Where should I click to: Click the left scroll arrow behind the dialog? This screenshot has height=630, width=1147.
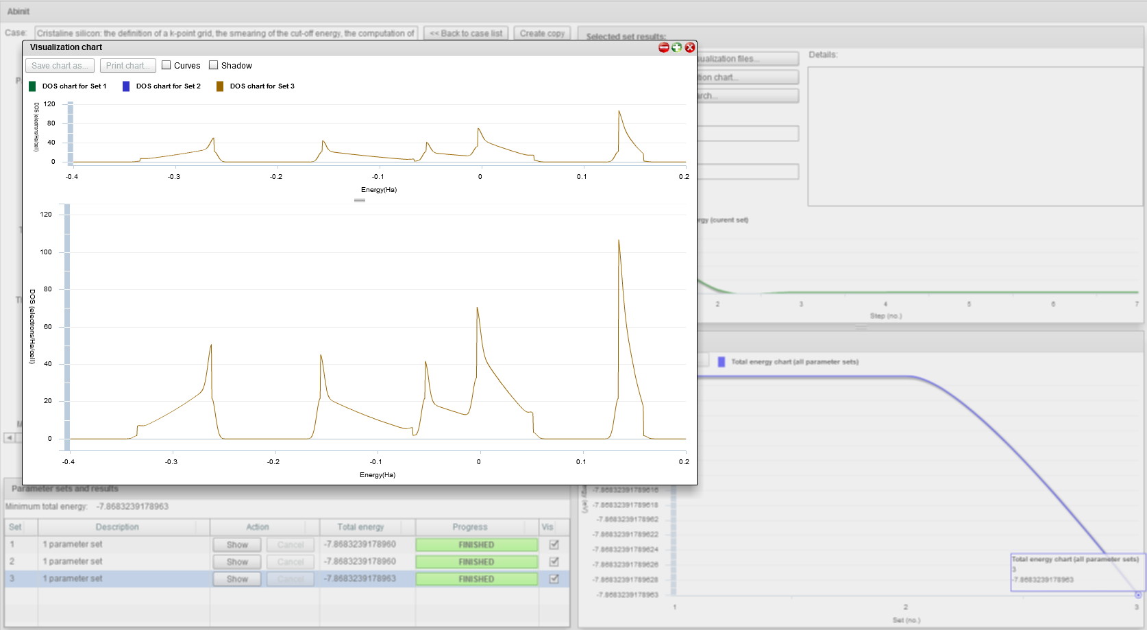tap(10, 437)
